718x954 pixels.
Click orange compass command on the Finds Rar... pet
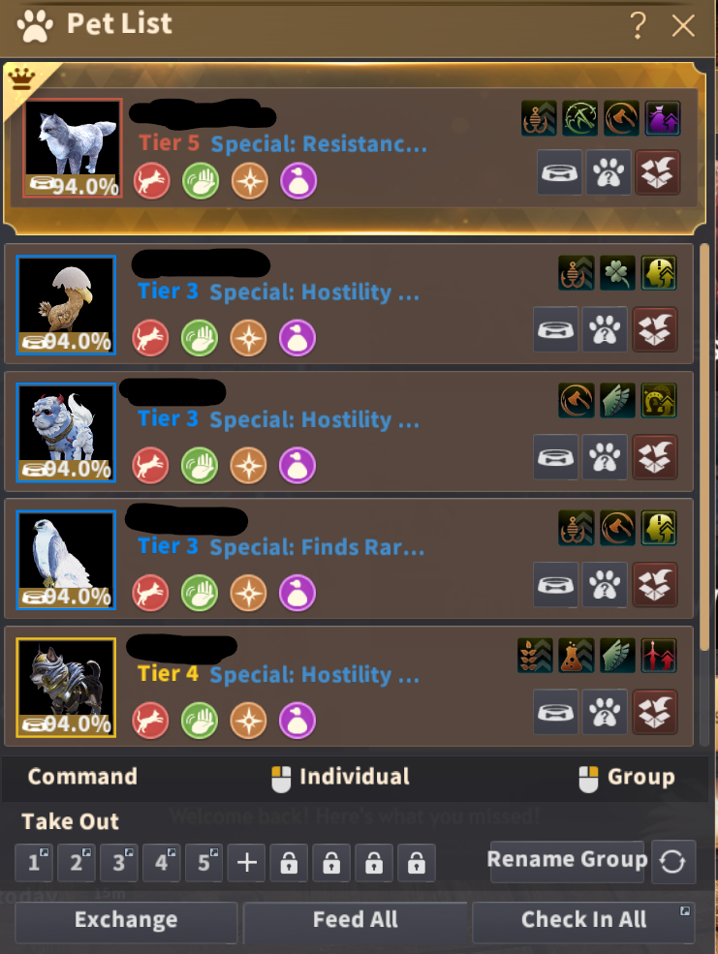(x=248, y=593)
